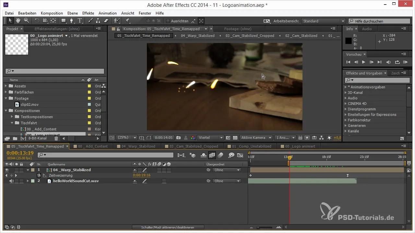Switch to the Audio panel tab
Viewport: 415px width, 233px height.
tap(367, 29)
